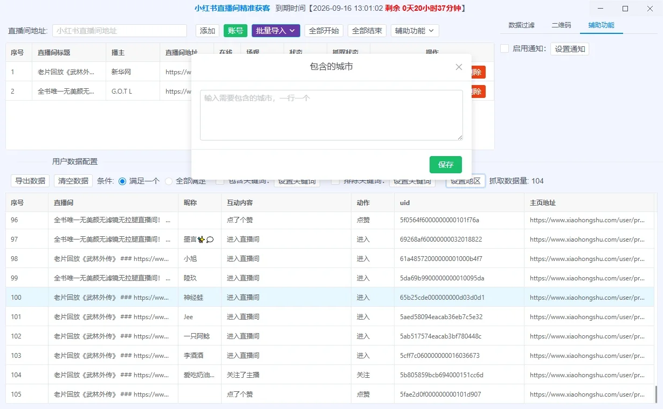Click nickname 一只阿鲶 in row 102
663x409 pixels.
pos(197,336)
